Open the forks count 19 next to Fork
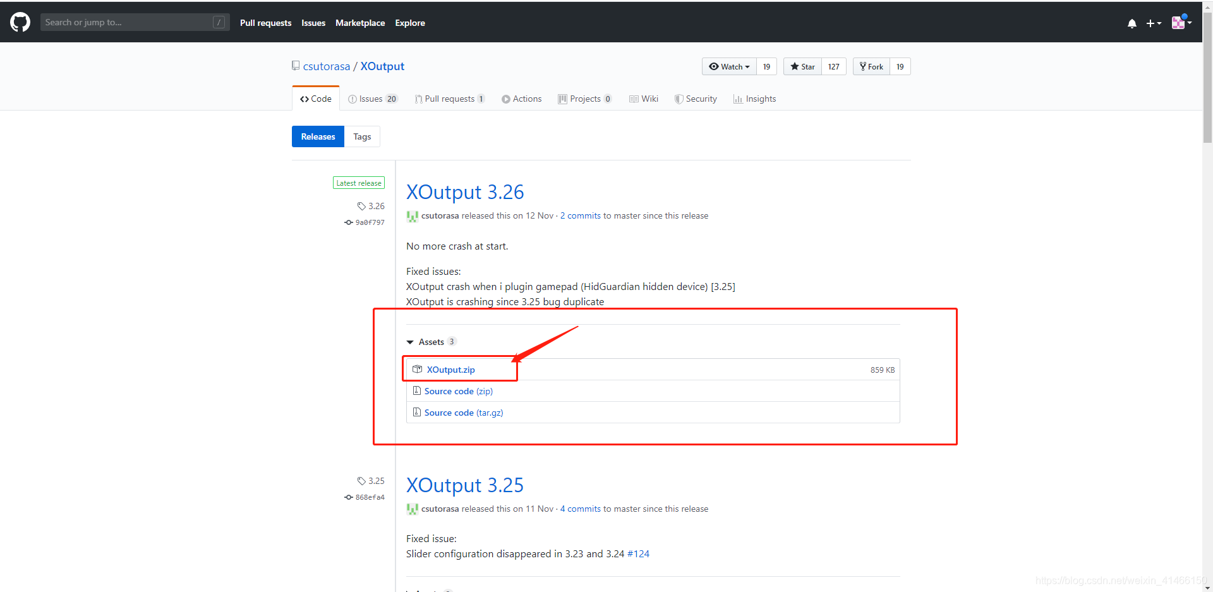 pos(900,66)
